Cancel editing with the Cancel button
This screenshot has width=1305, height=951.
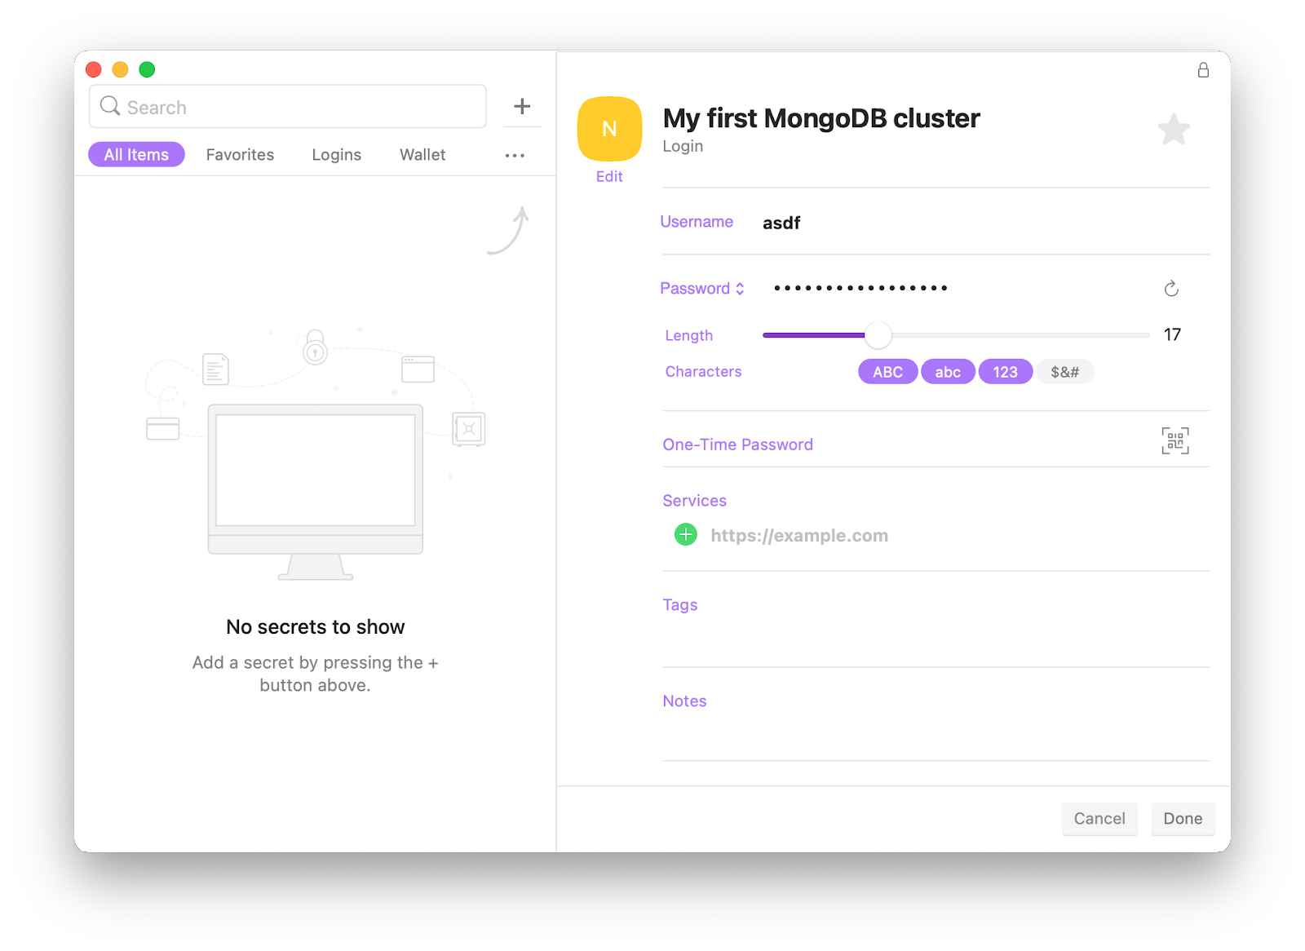pyautogui.click(x=1099, y=819)
